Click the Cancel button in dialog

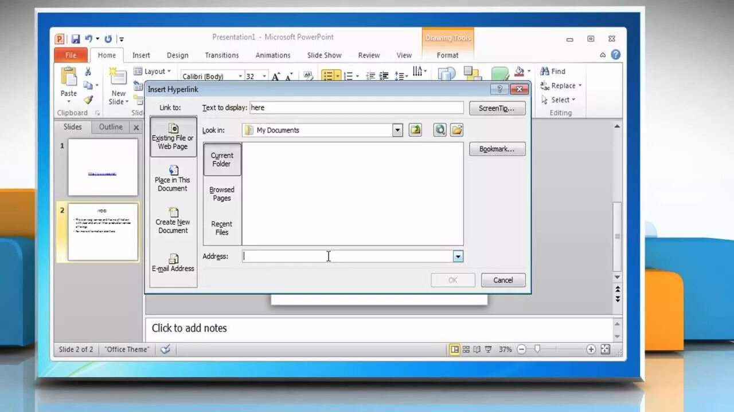point(503,280)
